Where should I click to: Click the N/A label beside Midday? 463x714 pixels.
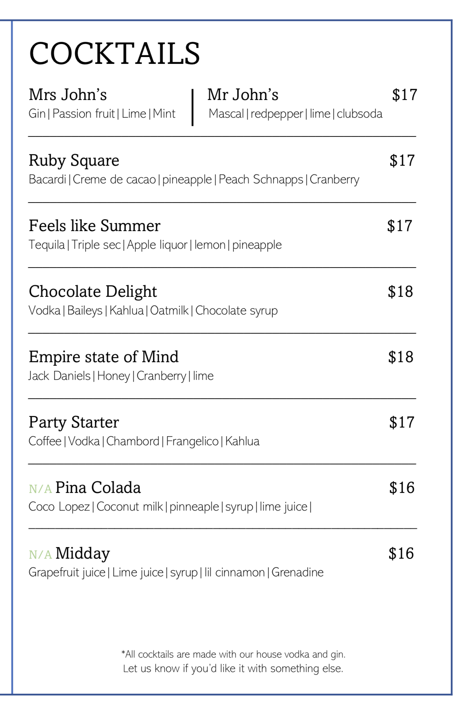click(x=40, y=554)
